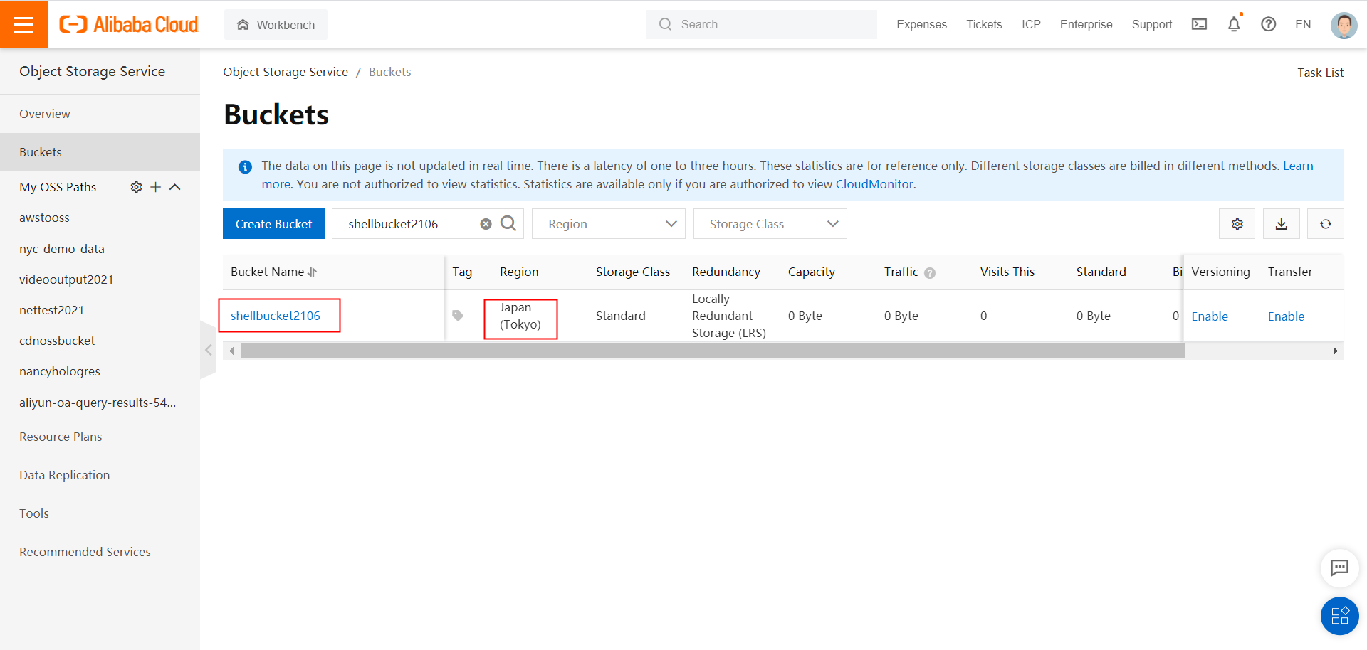Open the Task List
This screenshot has height=650, width=1367.
click(x=1320, y=73)
